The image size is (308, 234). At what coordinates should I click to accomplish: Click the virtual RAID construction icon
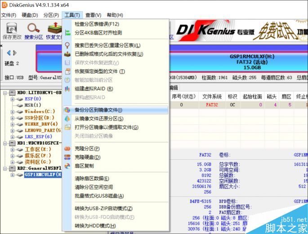click(x=67, y=89)
